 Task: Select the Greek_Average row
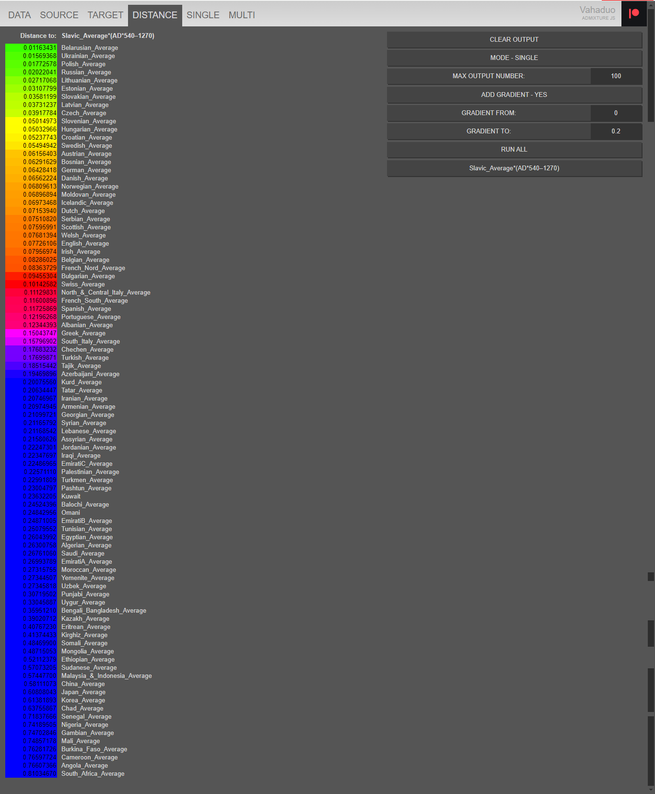[83, 333]
